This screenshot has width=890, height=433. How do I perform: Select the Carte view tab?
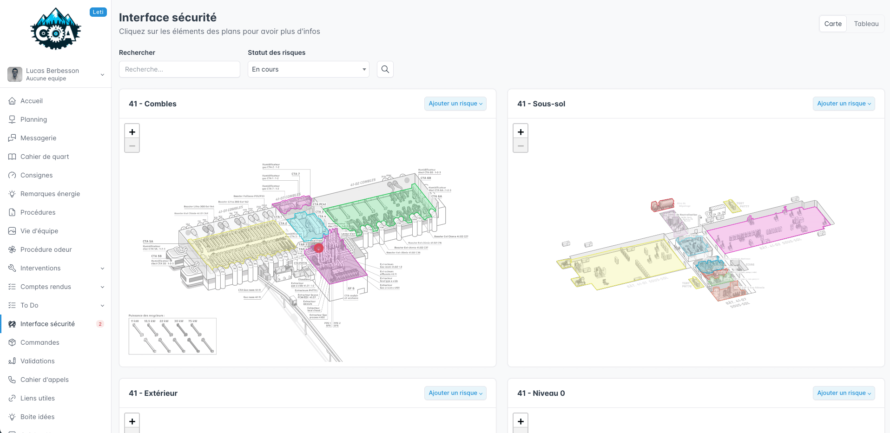(x=833, y=24)
